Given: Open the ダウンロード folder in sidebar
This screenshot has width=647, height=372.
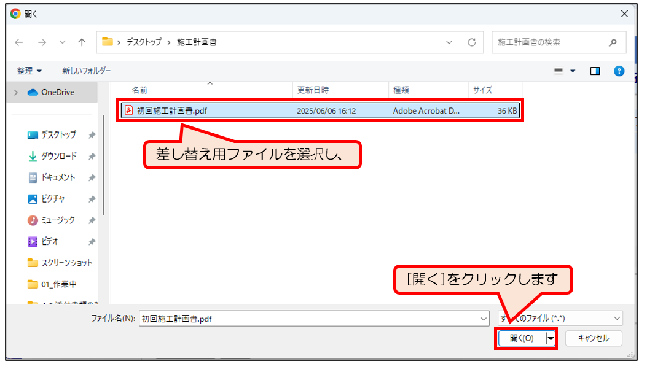Looking at the screenshot, I should click(x=59, y=156).
